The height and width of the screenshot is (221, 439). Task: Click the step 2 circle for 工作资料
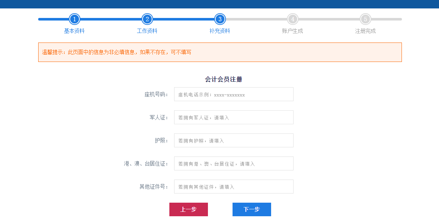[x=147, y=19]
